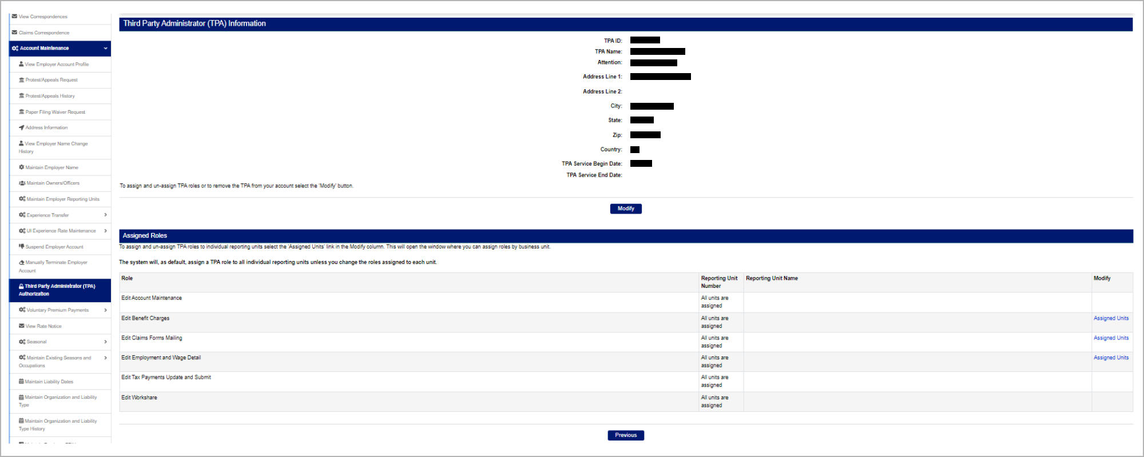Screen dimensions: 1144x457
Task: Open Assigned Units for Edit Employment and Wage Detail
Action: click(1111, 358)
